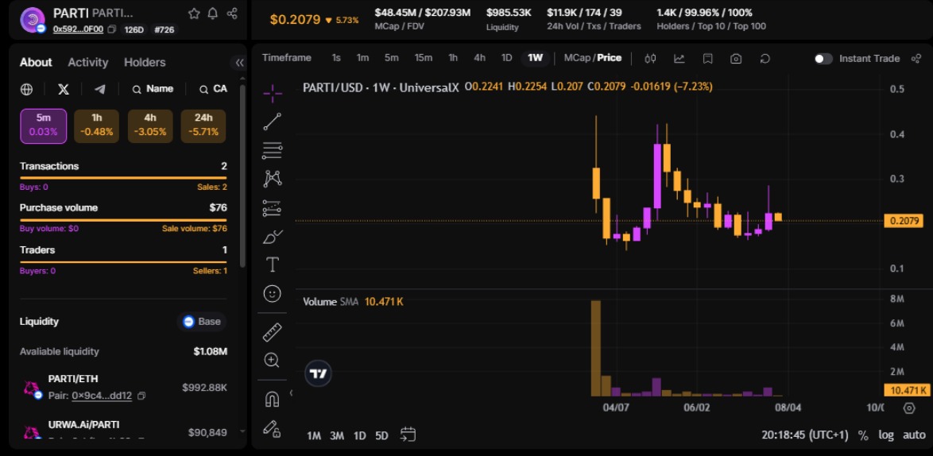Open the 0×9c4...dd12 pair link
Screen dimensions: 933x456
[102, 396]
